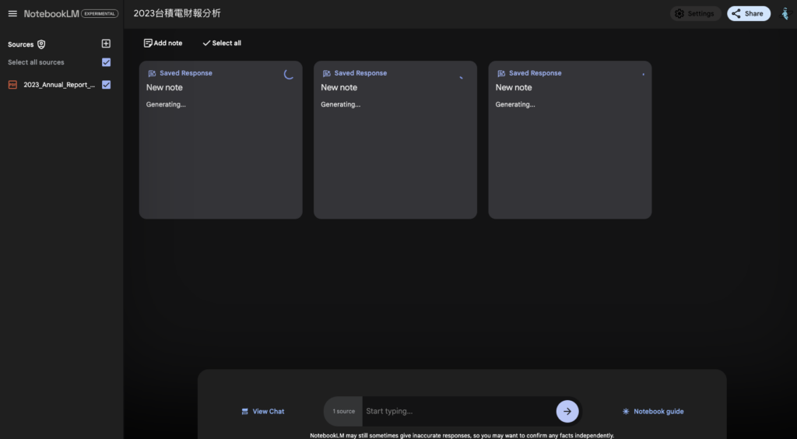The width and height of the screenshot is (797, 439).
Task: Open the Notebook guide panel
Action: 652,411
